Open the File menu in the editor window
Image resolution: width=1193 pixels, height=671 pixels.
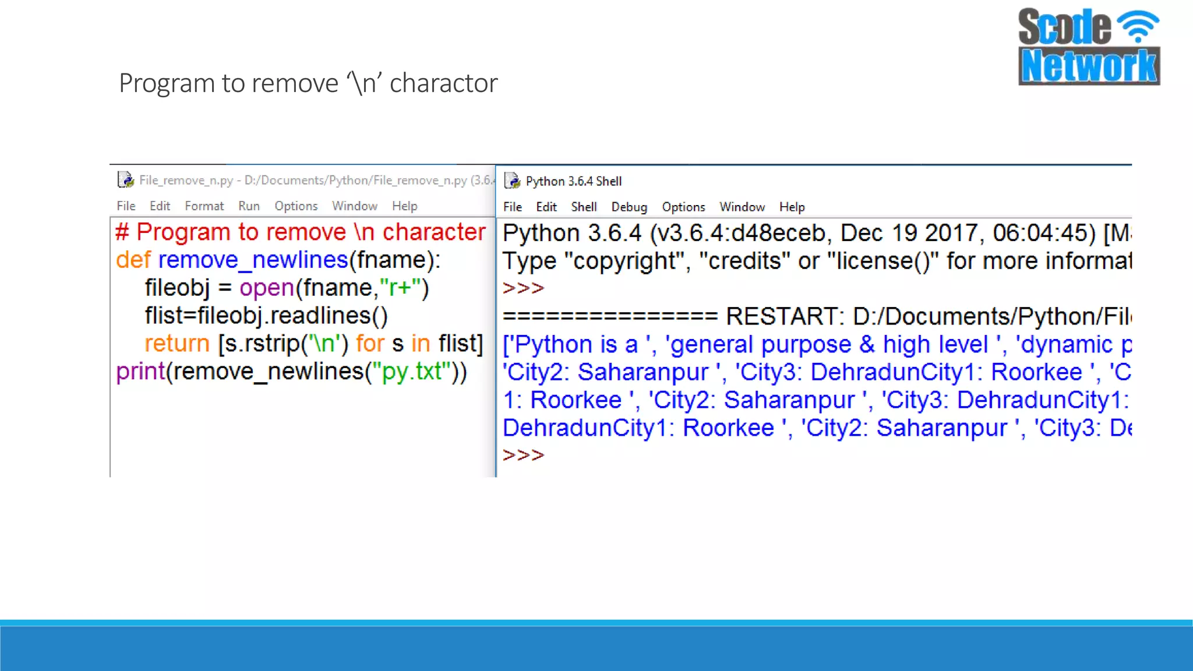point(126,206)
